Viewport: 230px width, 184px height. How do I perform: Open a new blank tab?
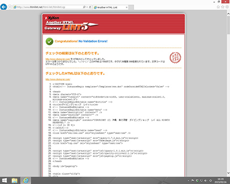click(x=131, y=7)
